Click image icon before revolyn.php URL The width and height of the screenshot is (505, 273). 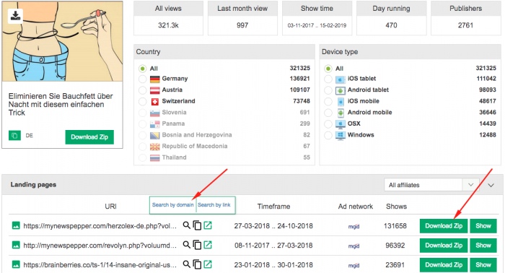click(x=16, y=246)
